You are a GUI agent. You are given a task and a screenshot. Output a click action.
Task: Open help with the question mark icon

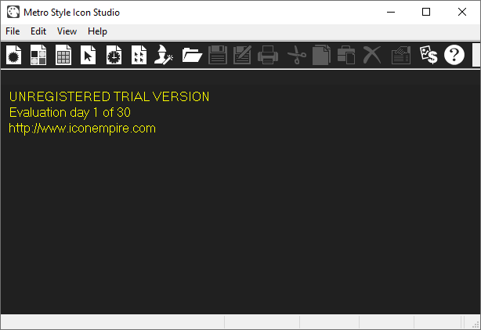pos(454,55)
